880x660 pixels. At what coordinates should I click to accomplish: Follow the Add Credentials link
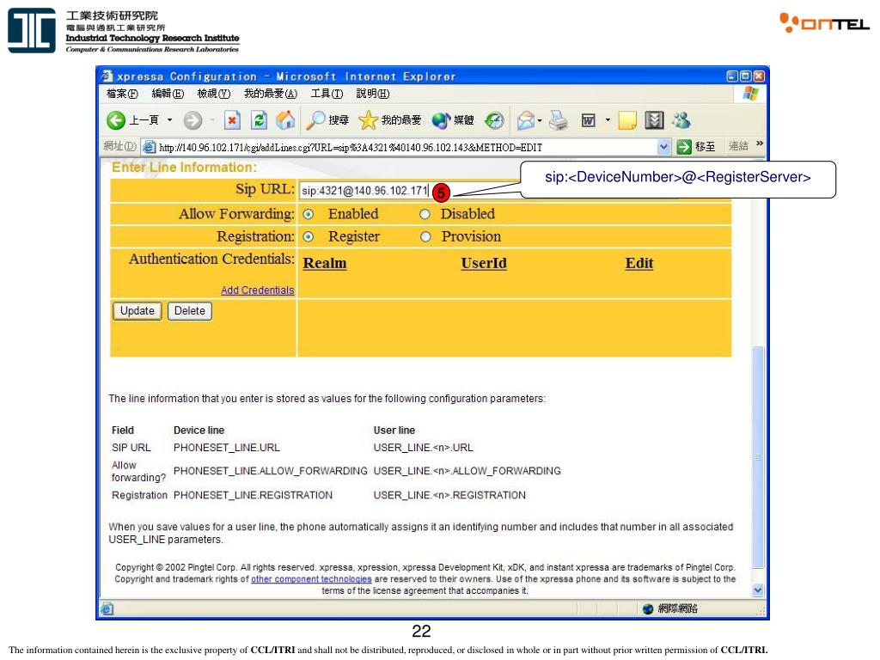click(257, 290)
